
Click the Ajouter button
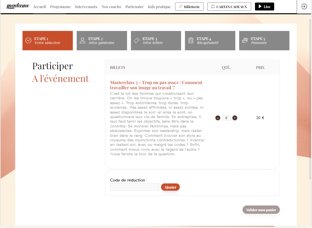click(x=170, y=187)
